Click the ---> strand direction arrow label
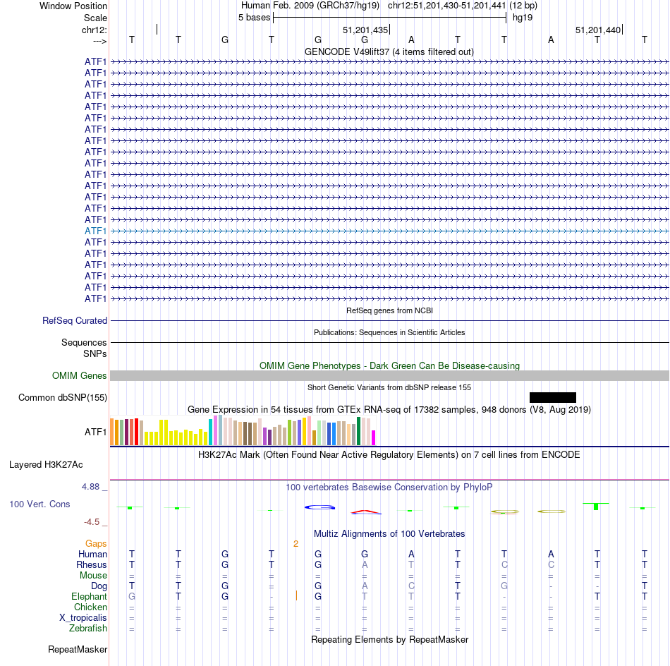The image size is (670, 666). click(x=99, y=41)
